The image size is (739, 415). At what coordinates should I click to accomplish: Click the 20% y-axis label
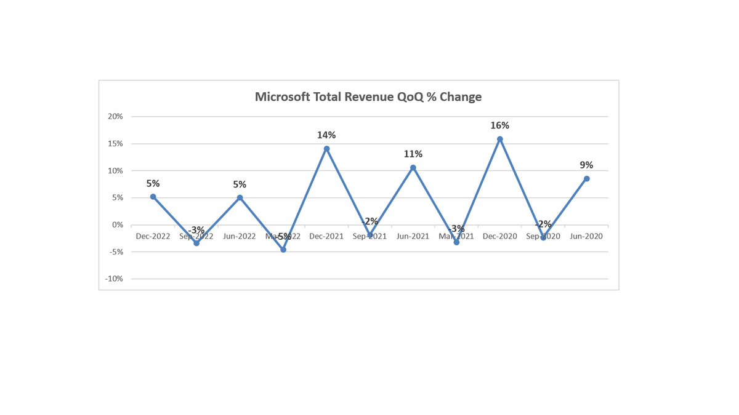116,116
